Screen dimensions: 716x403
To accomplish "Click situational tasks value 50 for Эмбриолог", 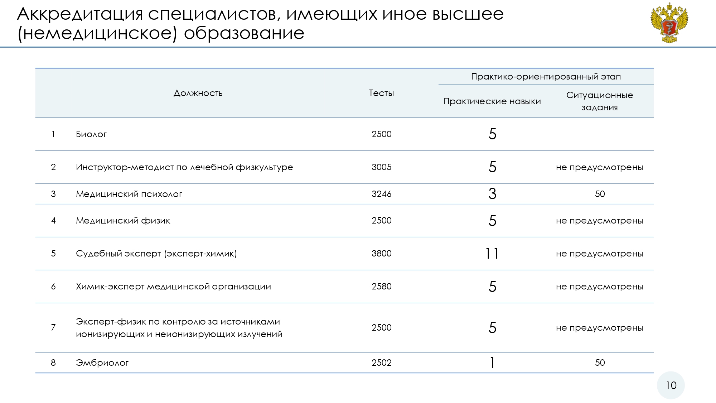I will click(600, 363).
